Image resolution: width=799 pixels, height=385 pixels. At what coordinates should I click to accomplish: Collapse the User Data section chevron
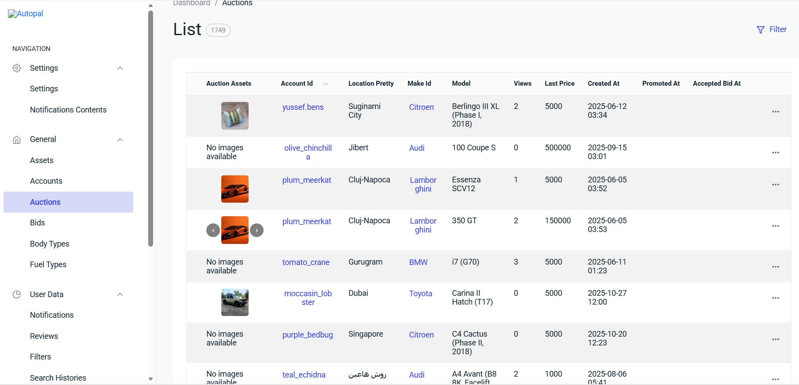pyautogui.click(x=120, y=294)
